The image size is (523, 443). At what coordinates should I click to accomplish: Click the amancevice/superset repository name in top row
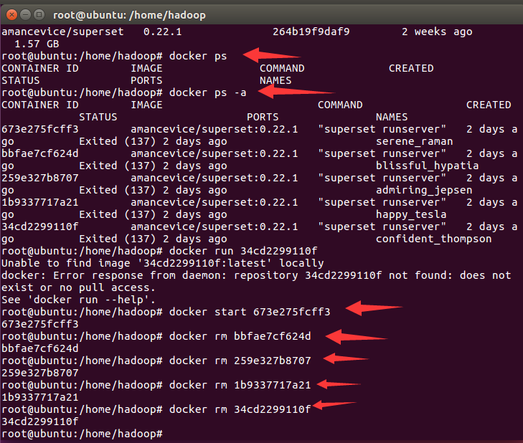tap(62, 32)
